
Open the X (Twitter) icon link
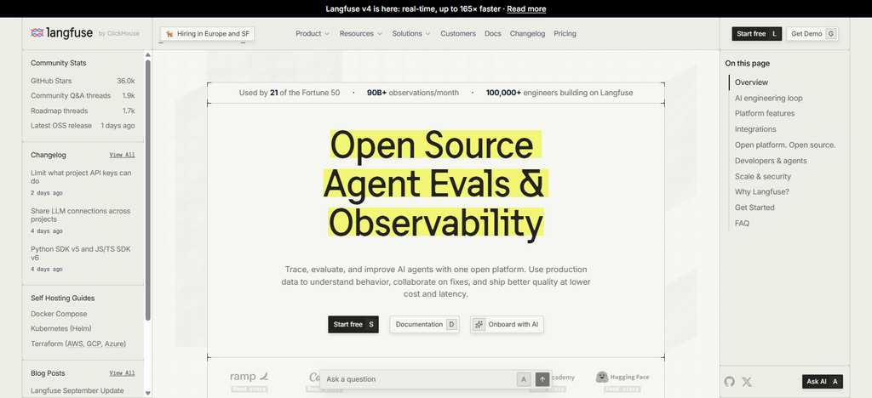747,381
